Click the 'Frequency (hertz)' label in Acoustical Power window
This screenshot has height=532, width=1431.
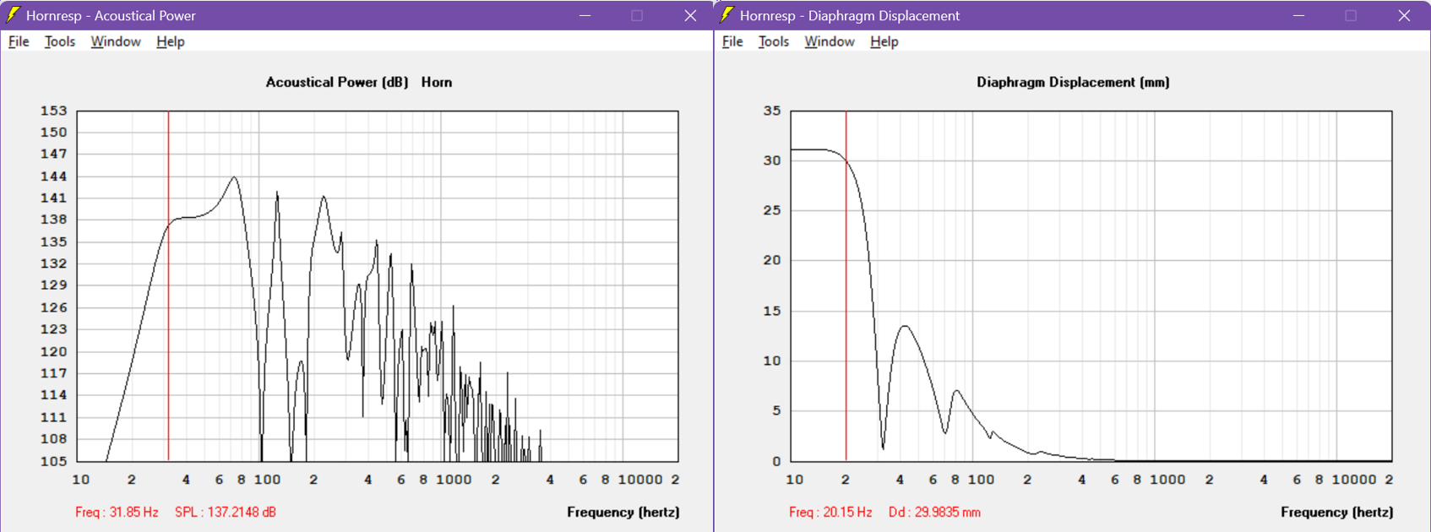click(x=623, y=512)
